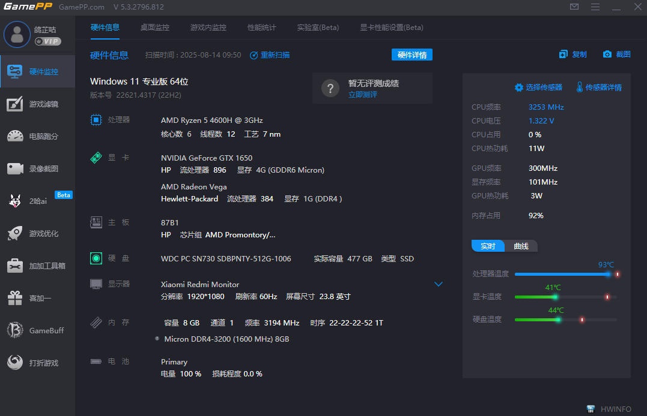647x416 pixels.
Task: Click the 处理器温度 93℃ bar
Action: pos(567,275)
